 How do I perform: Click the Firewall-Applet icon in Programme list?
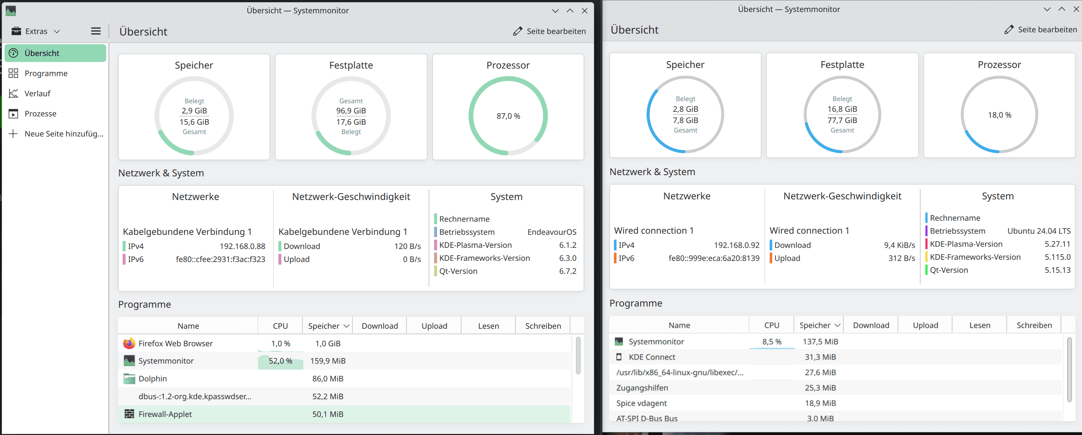129,414
